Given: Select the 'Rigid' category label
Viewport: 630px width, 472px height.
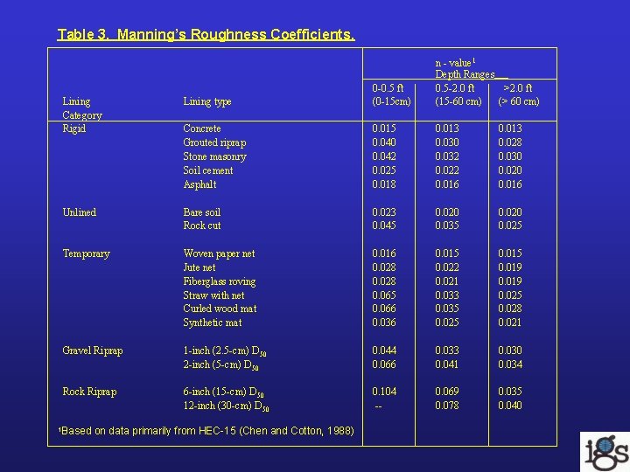Looking at the screenshot, I should click(x=73, y=128).
